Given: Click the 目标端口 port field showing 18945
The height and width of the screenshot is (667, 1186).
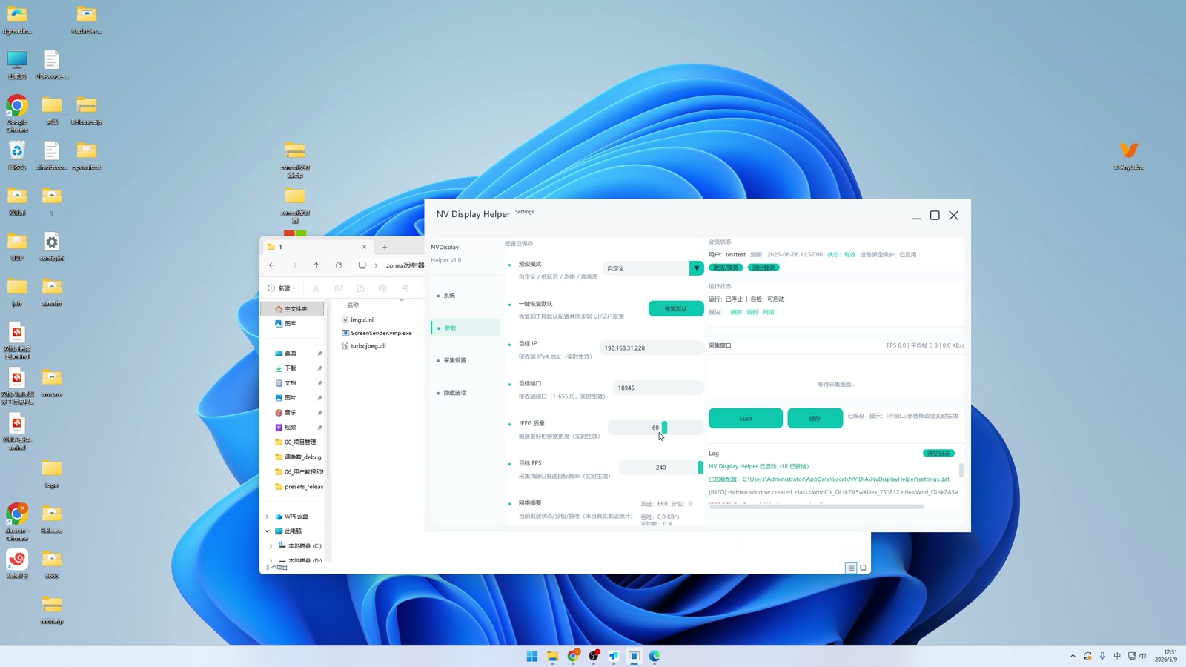Looking at the screenshot, I should 658,388.
